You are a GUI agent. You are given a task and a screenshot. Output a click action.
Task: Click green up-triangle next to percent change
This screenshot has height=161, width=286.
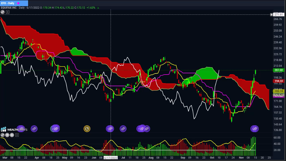[98, 8]
